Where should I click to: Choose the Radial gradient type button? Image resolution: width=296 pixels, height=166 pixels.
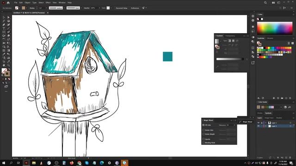point(233,41)
